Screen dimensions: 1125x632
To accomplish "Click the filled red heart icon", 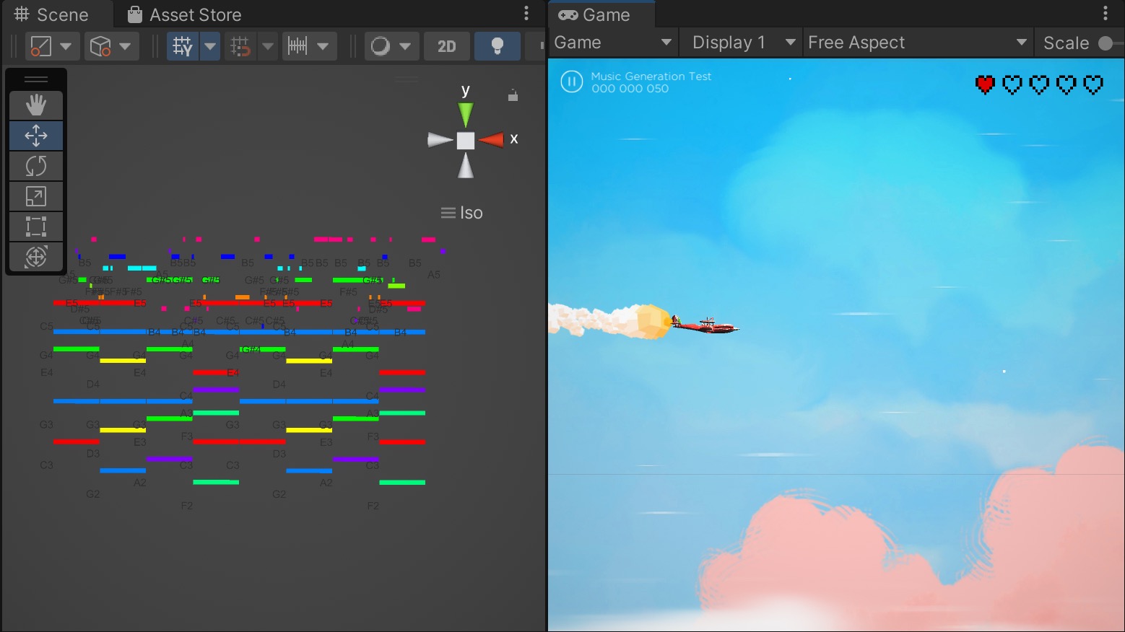I will click(x=985, y=84).
